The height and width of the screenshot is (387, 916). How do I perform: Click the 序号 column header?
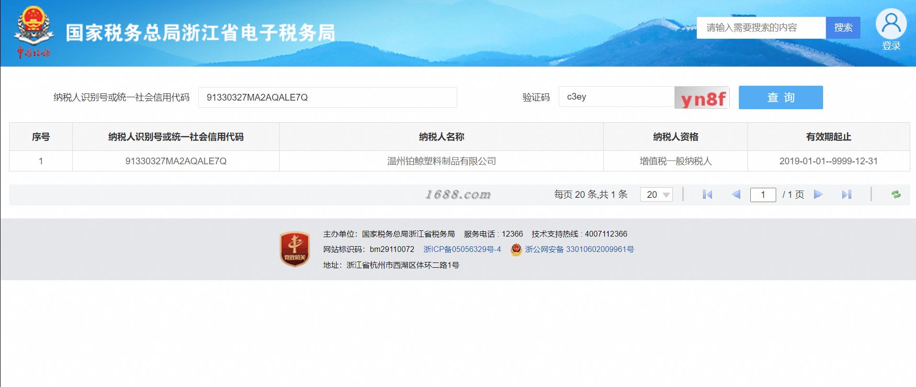(x=41, y=137)
